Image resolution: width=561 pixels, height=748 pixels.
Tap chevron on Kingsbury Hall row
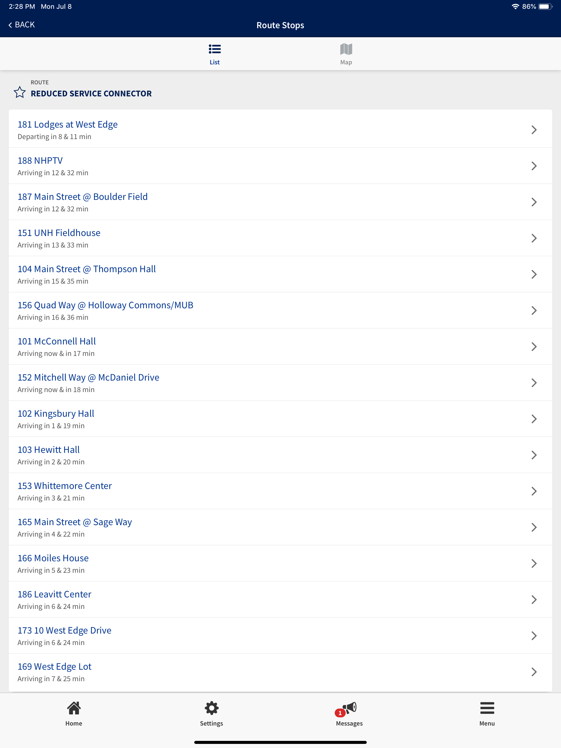click(534, 419)
